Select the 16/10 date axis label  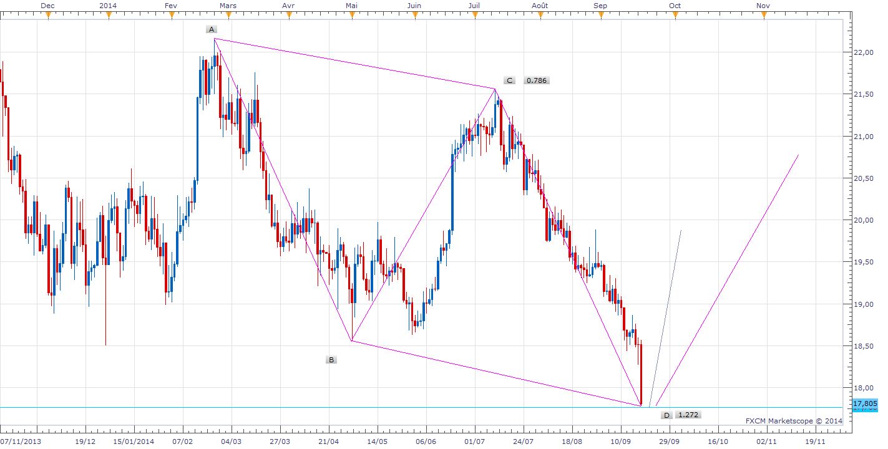(718, 442)
